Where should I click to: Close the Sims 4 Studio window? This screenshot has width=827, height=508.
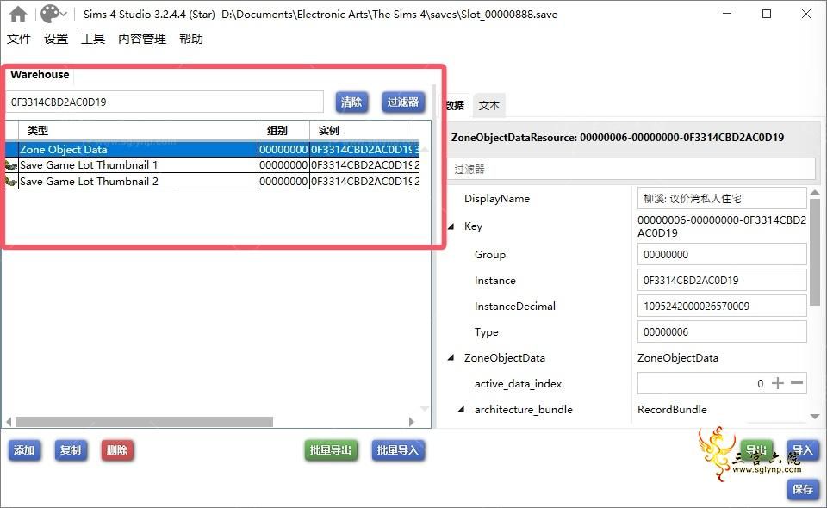click(x=806, y=14)
